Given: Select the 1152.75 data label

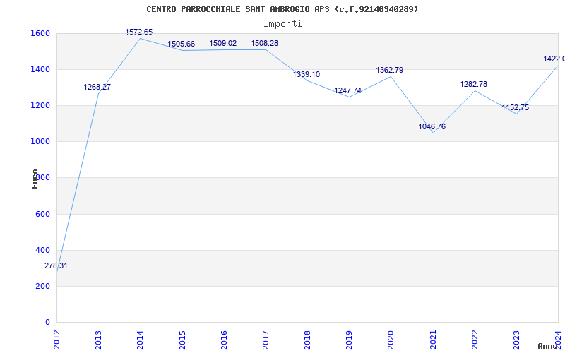Looking at the screenshot, I should click(516, 108).
